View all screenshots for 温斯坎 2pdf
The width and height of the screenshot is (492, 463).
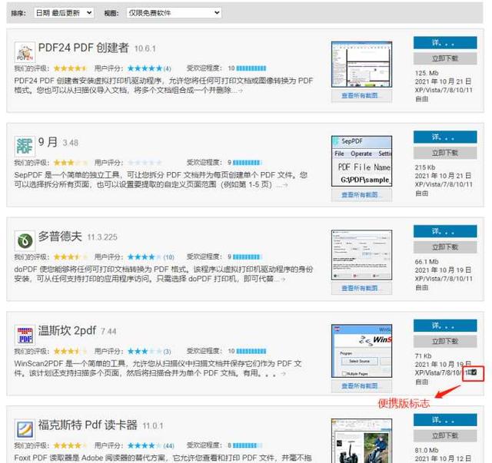(362, 386)
